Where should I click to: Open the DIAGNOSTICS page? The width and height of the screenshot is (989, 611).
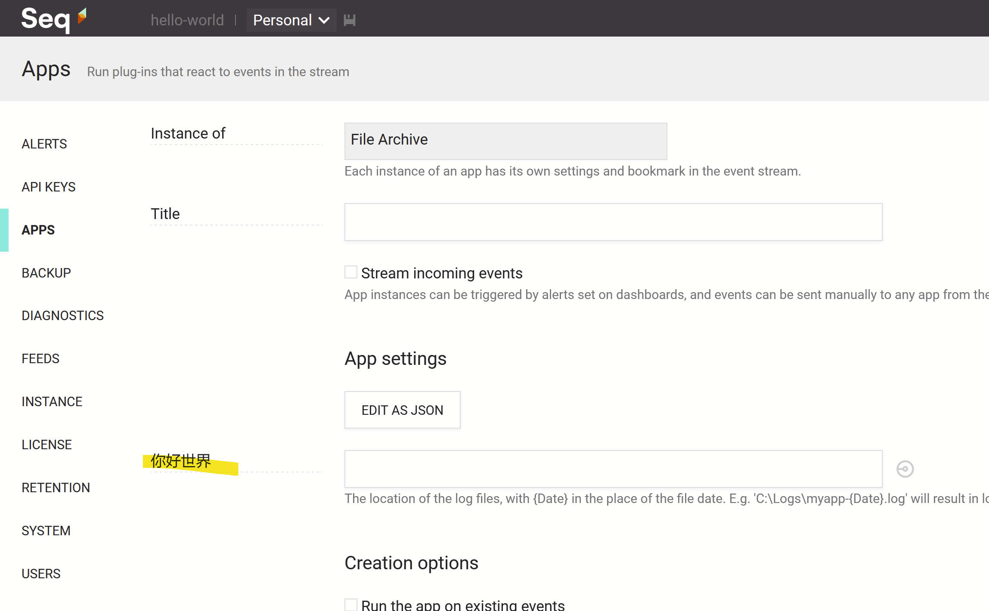click(62, 315)
